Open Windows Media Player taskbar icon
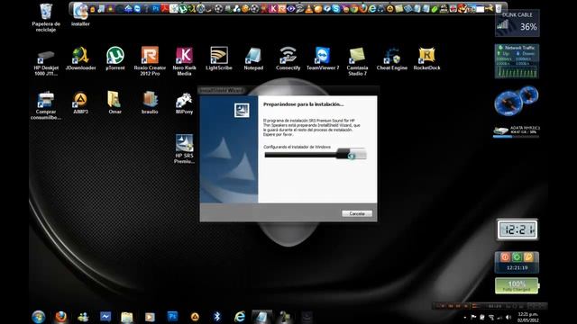Screen dimensions: 577x324 pyautogui.click(x=150, y=317)
